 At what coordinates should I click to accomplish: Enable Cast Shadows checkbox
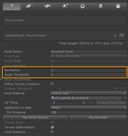(x=52, y=132)
